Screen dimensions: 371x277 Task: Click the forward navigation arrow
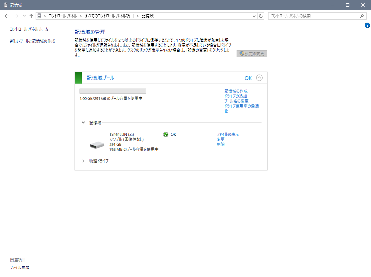click(x=16, y=16)
